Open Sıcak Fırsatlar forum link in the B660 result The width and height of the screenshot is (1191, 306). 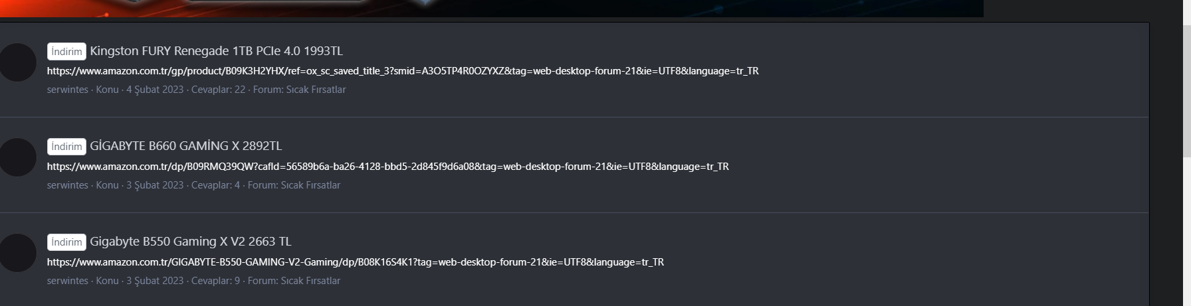[x=310, y=185]
